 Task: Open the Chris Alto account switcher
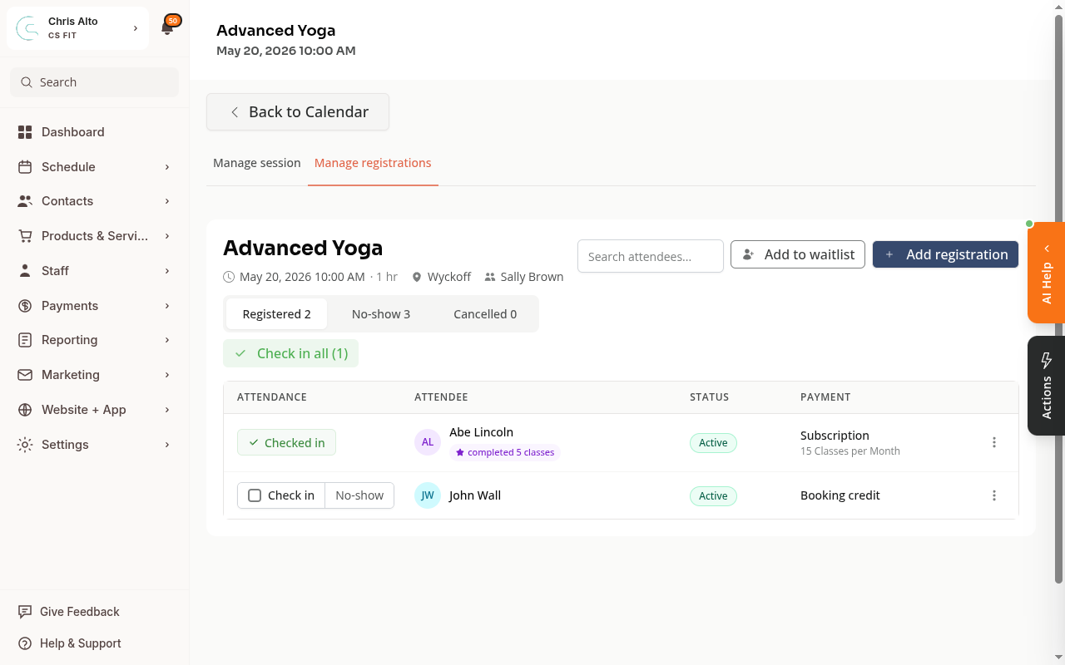(x=78, y=28)
